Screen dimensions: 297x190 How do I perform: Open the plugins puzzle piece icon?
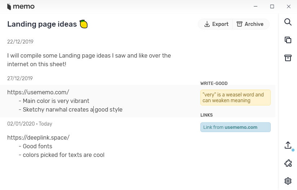pos(288,163)
